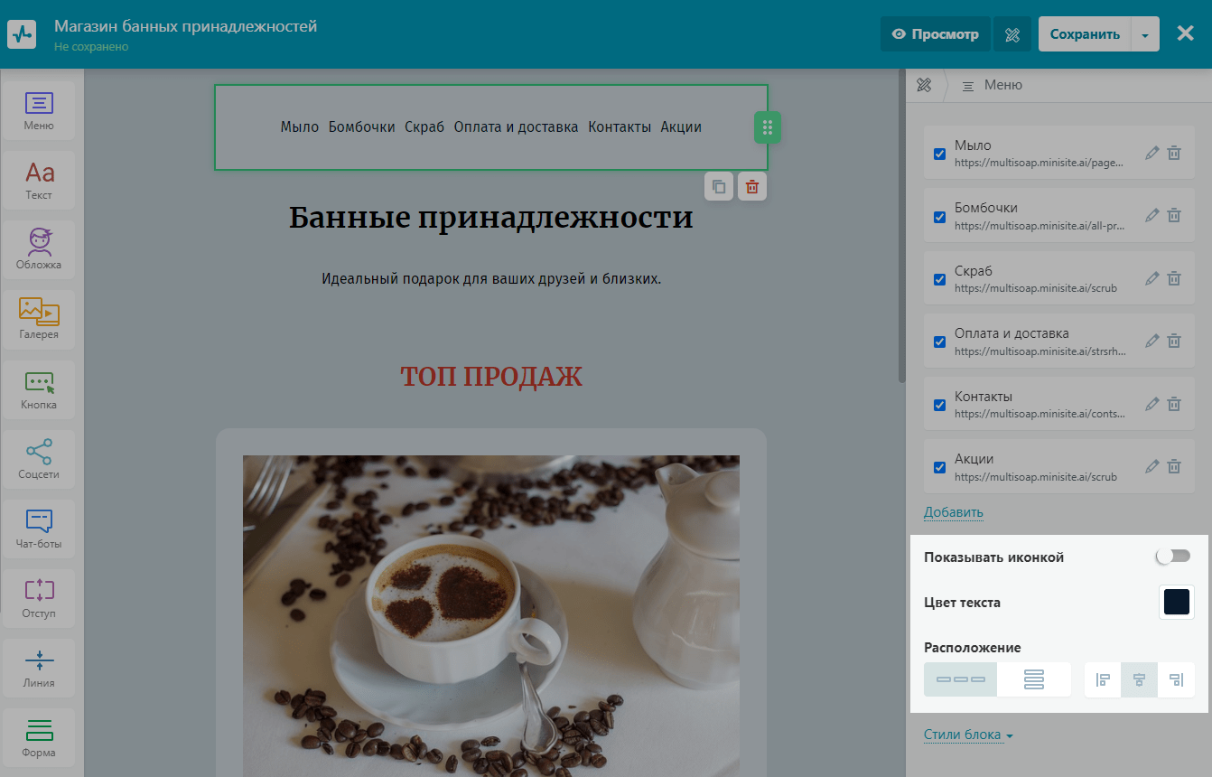
Task: Click the Идеальный подарок subtitle text
Action: point(491,278)
